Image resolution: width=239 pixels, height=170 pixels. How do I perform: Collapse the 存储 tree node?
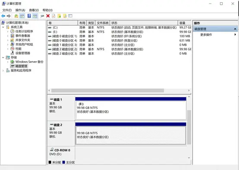tap(3, 58)
